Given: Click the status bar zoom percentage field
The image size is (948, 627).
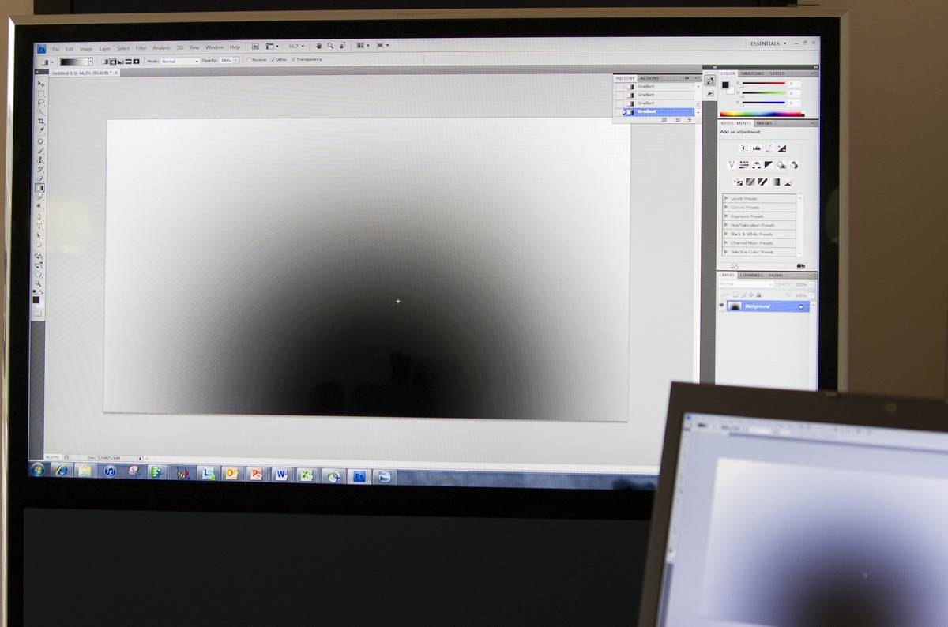Looking at the screenshot, I should pyautogui.click(x=53, y=456).
